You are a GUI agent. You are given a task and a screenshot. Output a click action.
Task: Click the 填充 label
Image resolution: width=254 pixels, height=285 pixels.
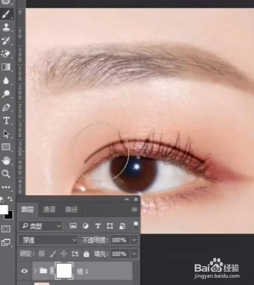coord(101,254)
